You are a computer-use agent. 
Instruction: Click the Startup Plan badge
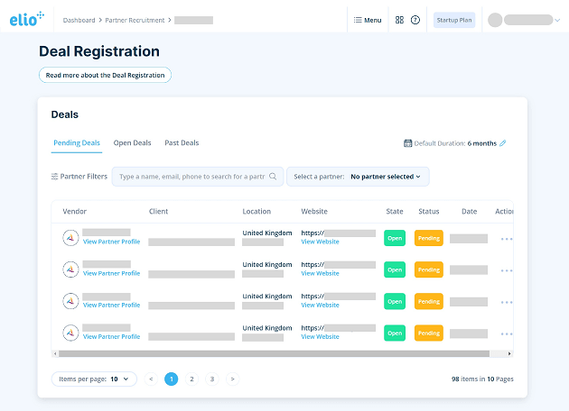pyautogui.click(x=454, y=20)
